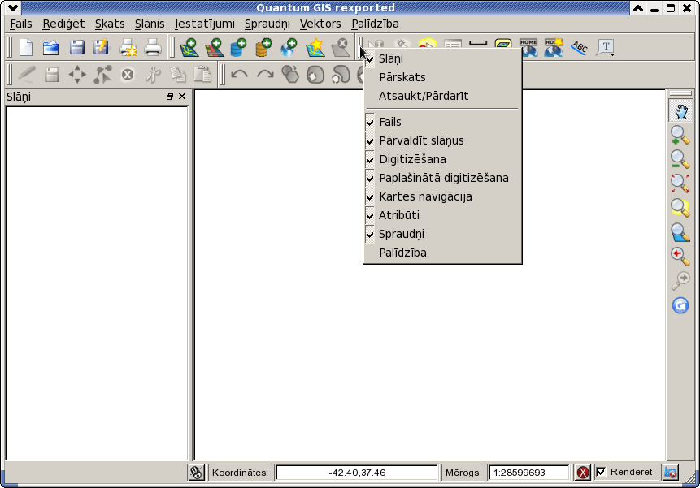Click the status bar projection status icon

671,473
